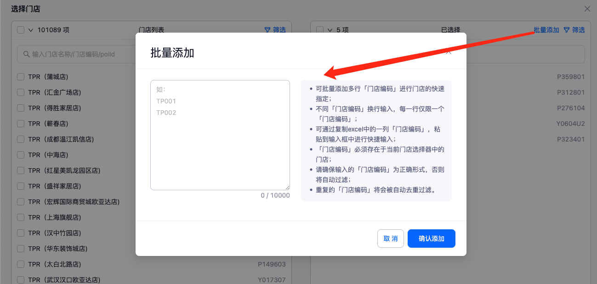The image size is (597, 284).
Task: Tick the checkbox for TPR（上海旗舰店）
Action: pos(21,217)
